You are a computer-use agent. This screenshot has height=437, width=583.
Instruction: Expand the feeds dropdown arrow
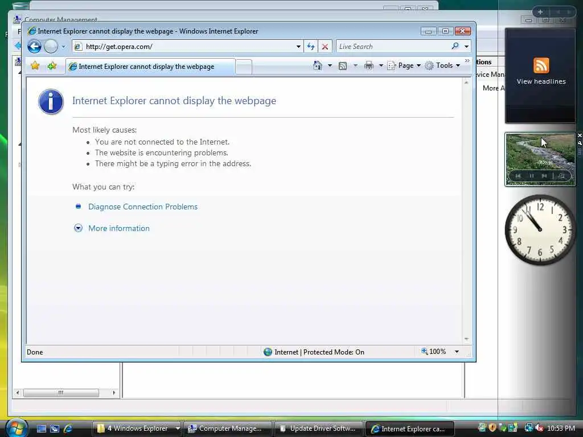[355, 66]
